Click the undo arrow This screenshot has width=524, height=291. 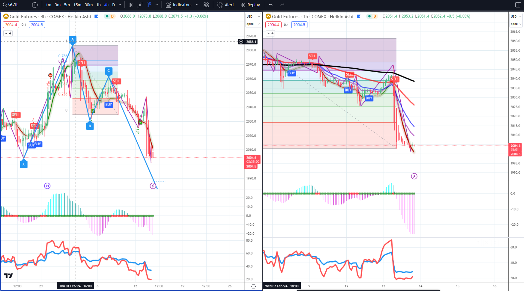[271, 5]
